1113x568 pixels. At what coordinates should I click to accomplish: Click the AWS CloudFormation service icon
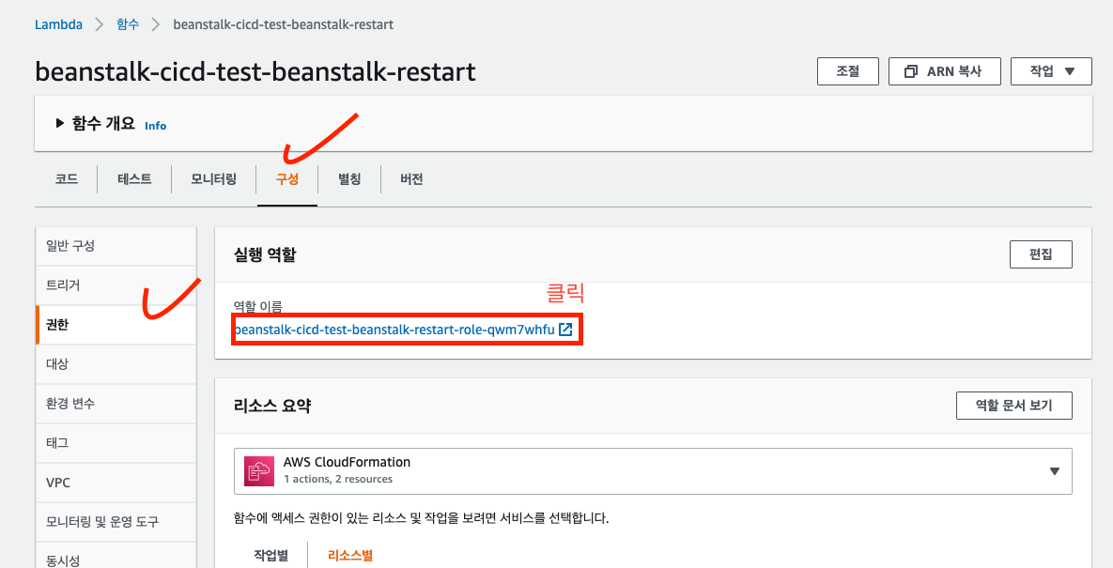click(x=259, y=471)
